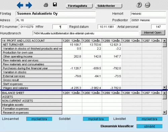
Task: Print the company report via printer icon
Action: (46, 5)
